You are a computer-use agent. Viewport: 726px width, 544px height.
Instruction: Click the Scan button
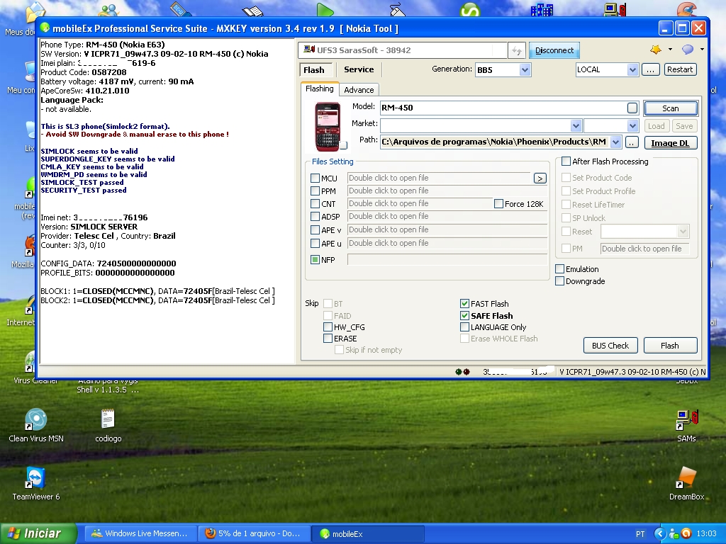pos(671,108)
